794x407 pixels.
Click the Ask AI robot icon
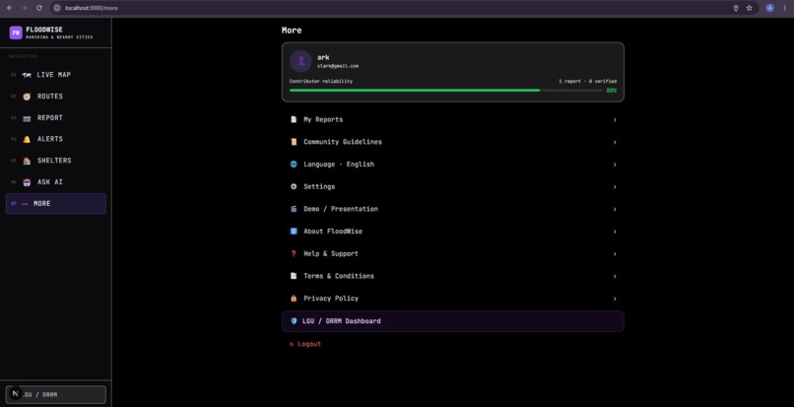27,182
